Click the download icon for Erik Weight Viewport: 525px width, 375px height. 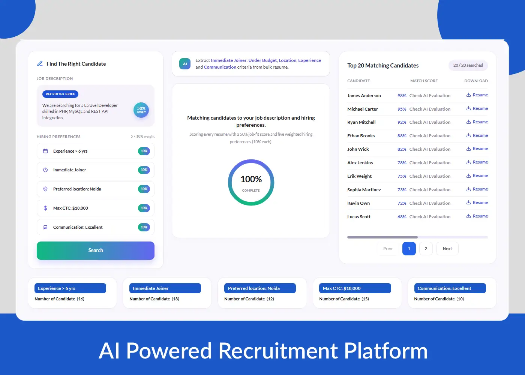tap(468, 175)
